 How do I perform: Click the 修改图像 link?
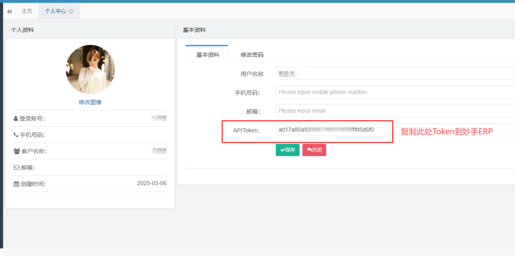[90, 102]
